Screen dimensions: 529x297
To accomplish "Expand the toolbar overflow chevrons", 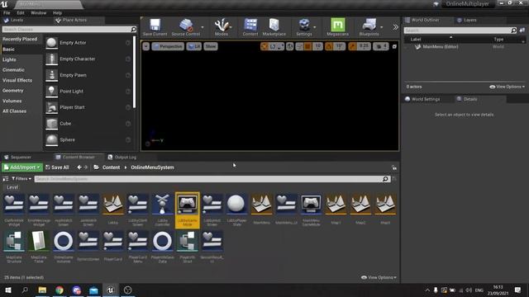I will (395, 27).
